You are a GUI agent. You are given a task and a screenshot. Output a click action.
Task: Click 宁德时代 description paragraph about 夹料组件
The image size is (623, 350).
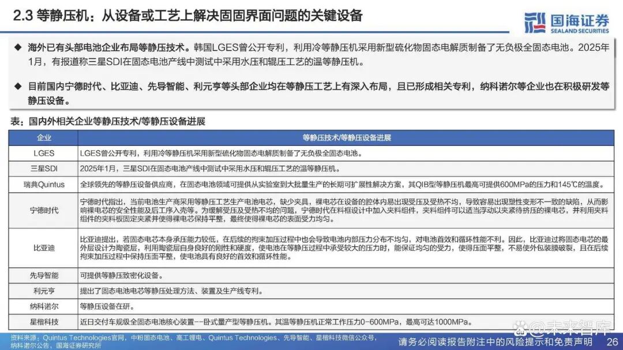point(344,210)
